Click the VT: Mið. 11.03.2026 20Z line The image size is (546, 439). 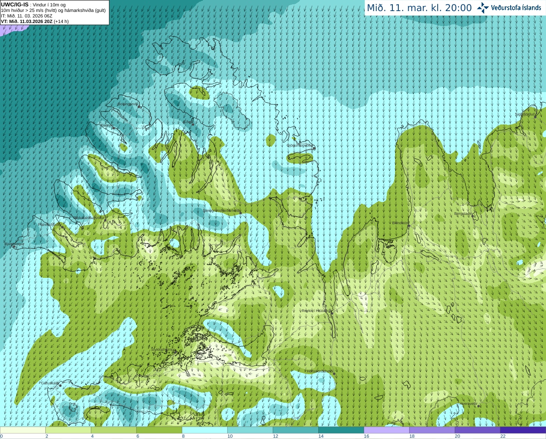coord(35,21)
